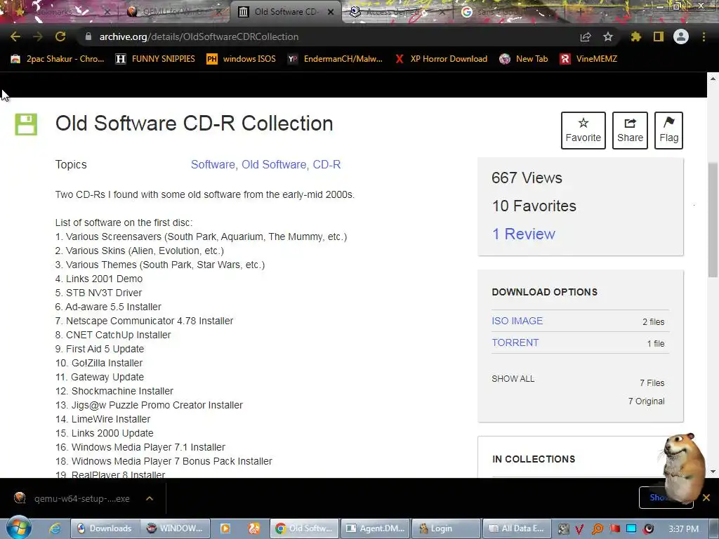
Task: Close the downloads bar
Action: 706,498
